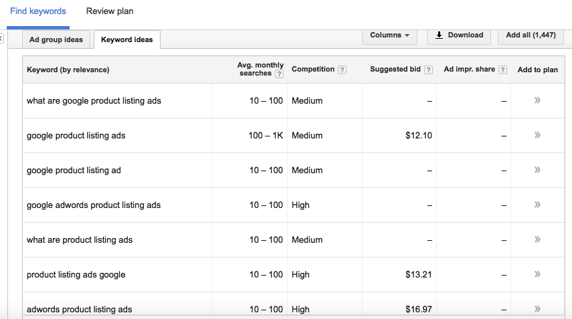Click add arrow for 'google product listing ads'

coord(537,136)
